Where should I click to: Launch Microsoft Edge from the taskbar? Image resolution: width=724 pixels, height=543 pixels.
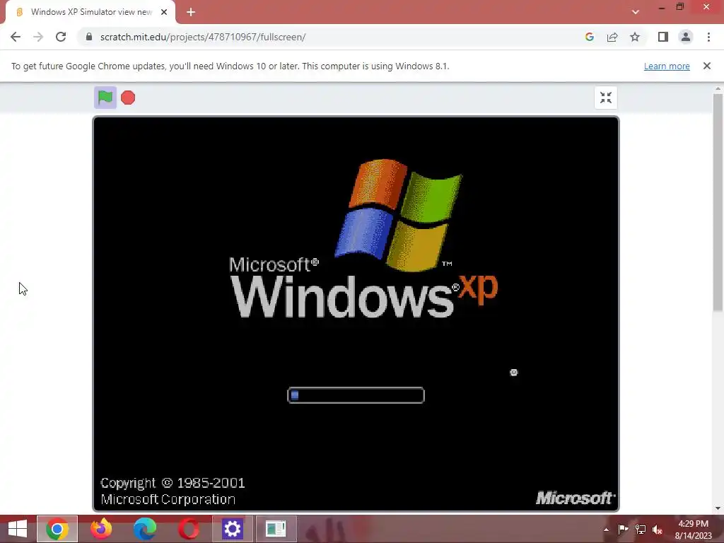tap(144, 529)
